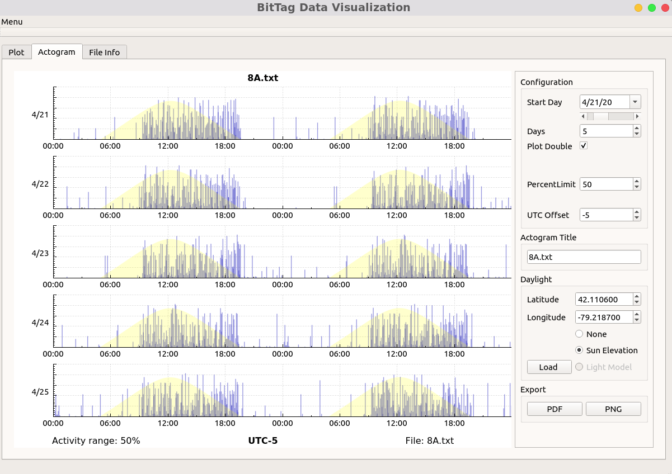Increase PercentLimit with the up arrow
Viewport: 672px width, 474px height.
[x=637, y=181]
